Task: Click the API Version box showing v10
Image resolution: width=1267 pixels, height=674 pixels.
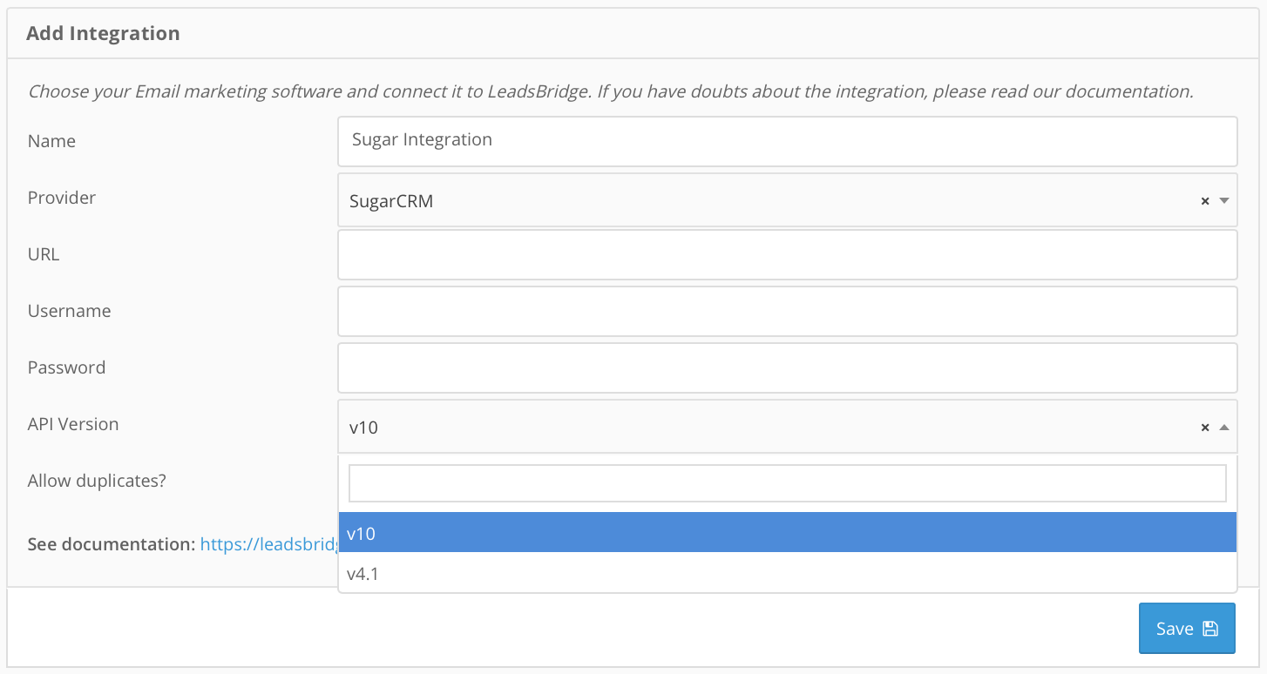Action: 788,427
